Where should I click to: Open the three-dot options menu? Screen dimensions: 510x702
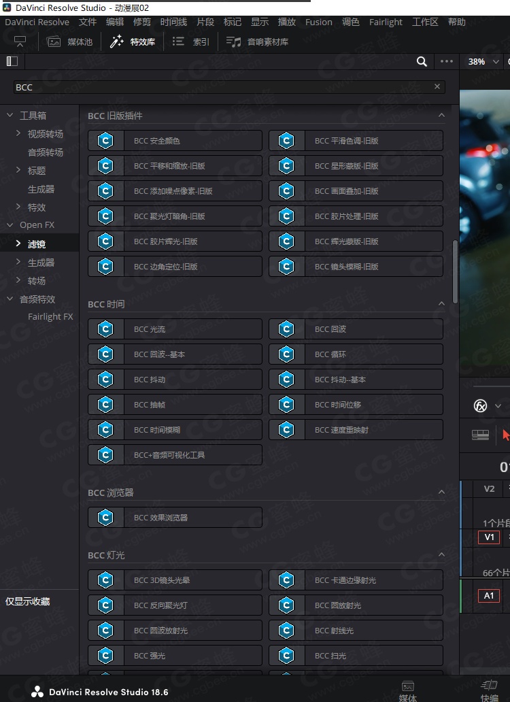(447, 61)
